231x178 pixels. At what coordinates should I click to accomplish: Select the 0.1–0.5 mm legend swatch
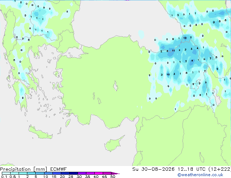pyautogui.click(x=6, y=173)
